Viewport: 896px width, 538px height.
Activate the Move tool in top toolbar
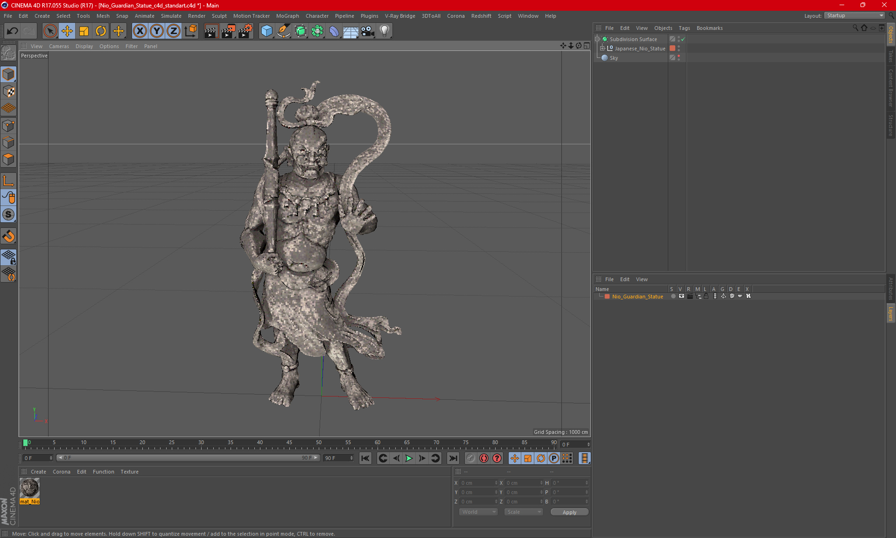click(x=67, y=31)
